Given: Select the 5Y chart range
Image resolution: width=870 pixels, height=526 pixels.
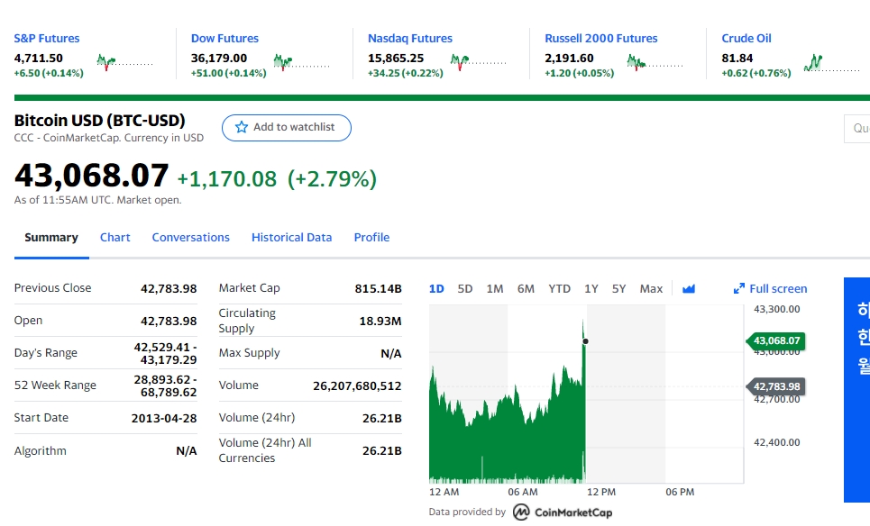Looking at the screenshot, I should (x=618, y=289).
